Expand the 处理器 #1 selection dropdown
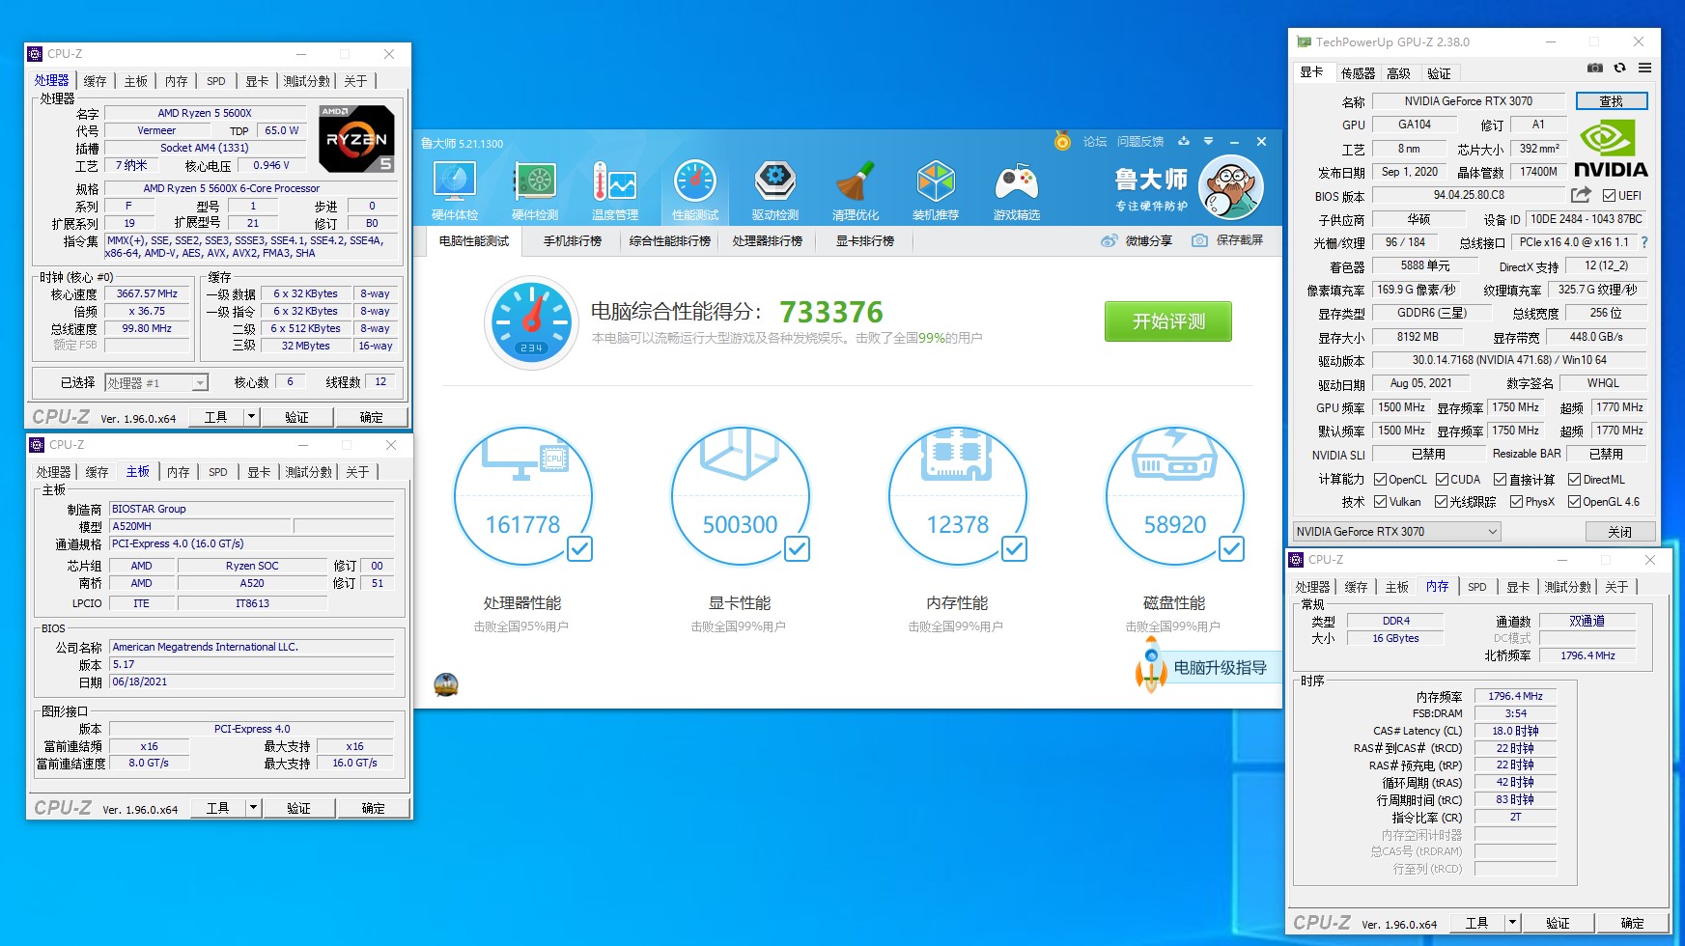This screenshot has height=946, width=1685. (x=199, y=383)
